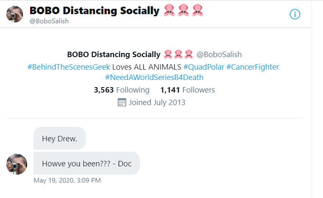Follow the #CancerFighter hashtag link
The image size is (323, 198).
[x=253, y=67]
